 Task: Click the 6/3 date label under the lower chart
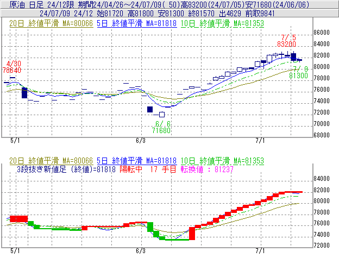tap(141, 251)
